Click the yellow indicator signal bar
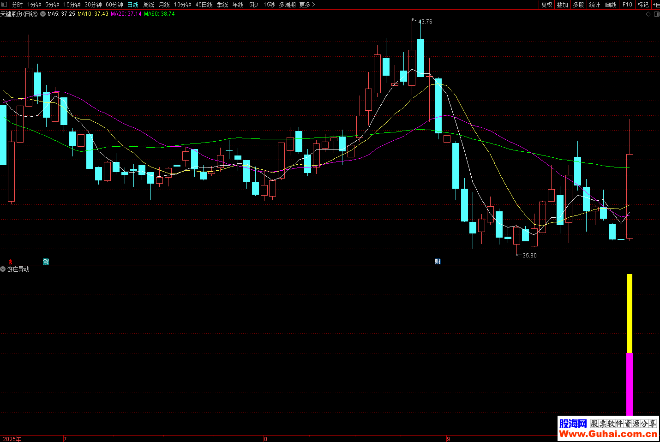660x442 pixels. click(630, 313)
